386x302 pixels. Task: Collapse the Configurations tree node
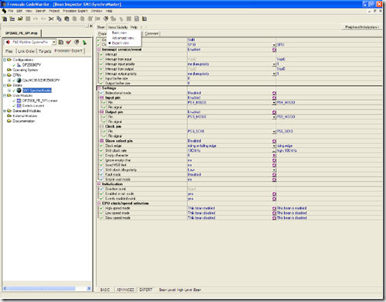point(5,60)
